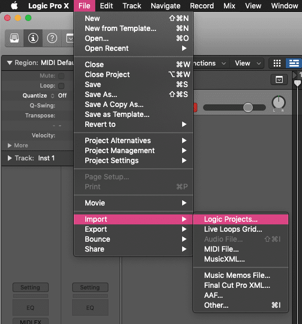Open the Edit menu

pyautogui.click(x=106, y=6)
